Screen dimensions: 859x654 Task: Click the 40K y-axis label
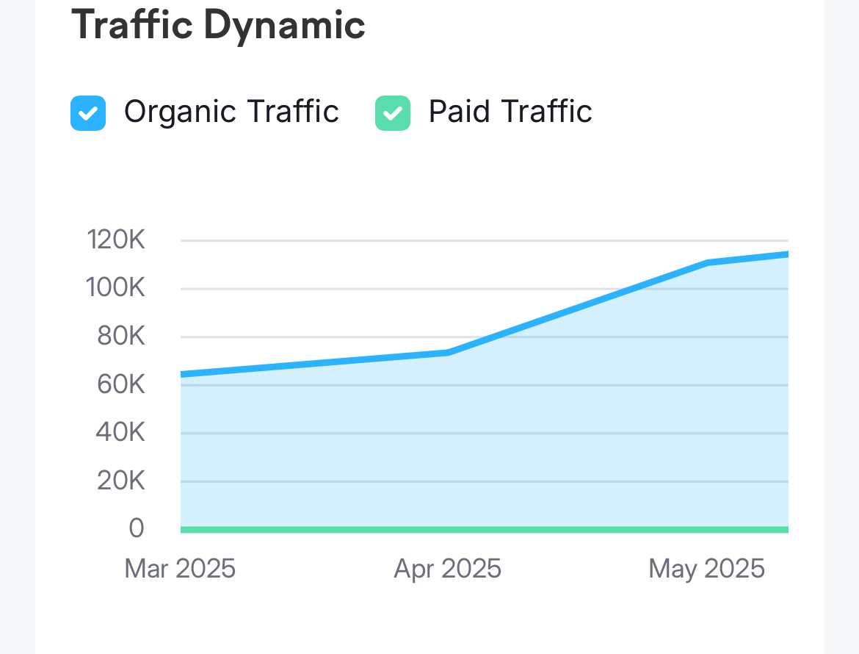click(120, 432)
